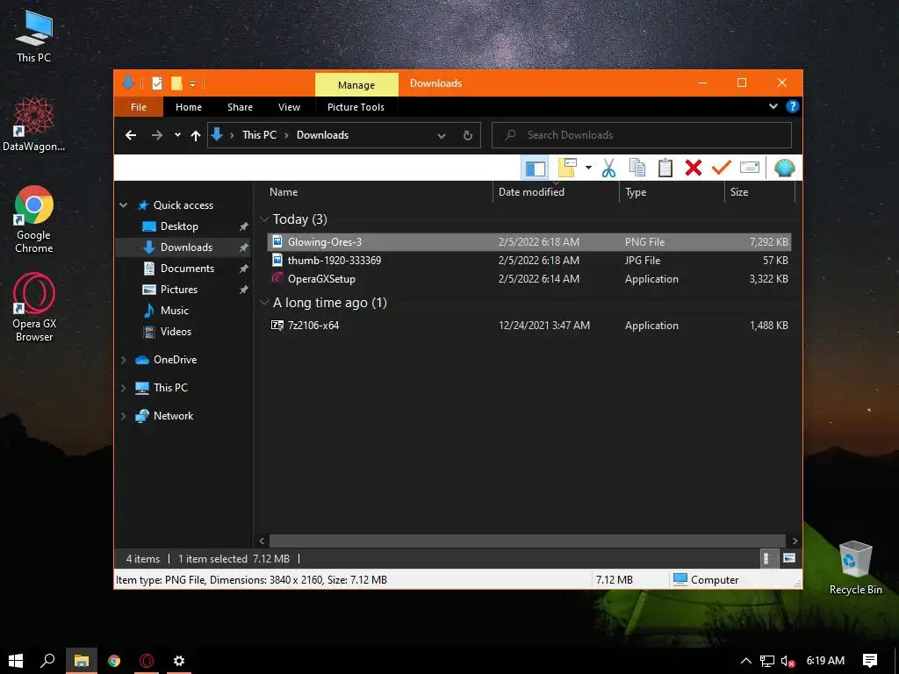
Task: Select the 7z2106-x64 file
Action: (x=529, y=326)
